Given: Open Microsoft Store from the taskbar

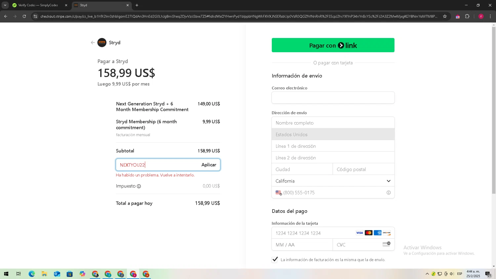Looking at the screenshot, I should click(69, 274).
